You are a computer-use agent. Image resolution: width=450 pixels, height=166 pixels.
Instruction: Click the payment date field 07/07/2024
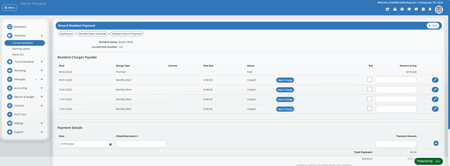86,144
